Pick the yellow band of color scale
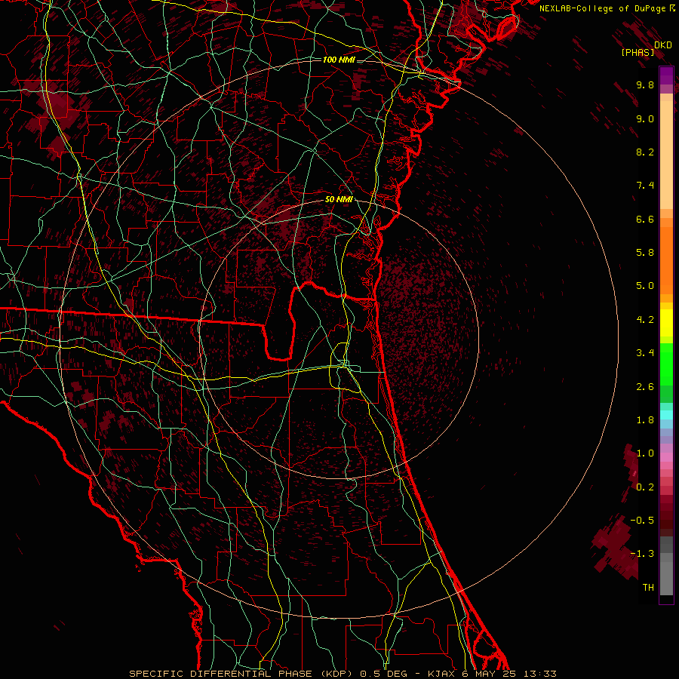The height and width of the screenshot is (679, 679). click(666, 323)
